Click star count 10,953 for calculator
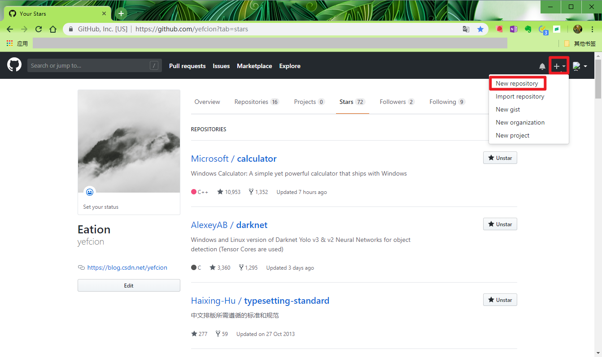 click(x=229, y=192)
